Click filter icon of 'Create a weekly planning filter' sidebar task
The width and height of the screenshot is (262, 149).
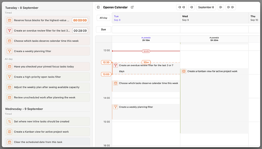click(9, 51)
